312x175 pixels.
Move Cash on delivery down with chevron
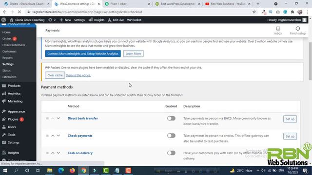click(58, 153)
